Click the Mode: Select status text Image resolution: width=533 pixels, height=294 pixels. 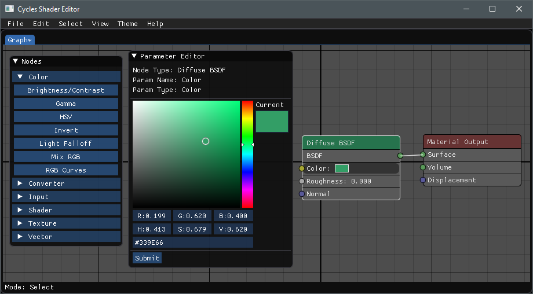[29, 287]
